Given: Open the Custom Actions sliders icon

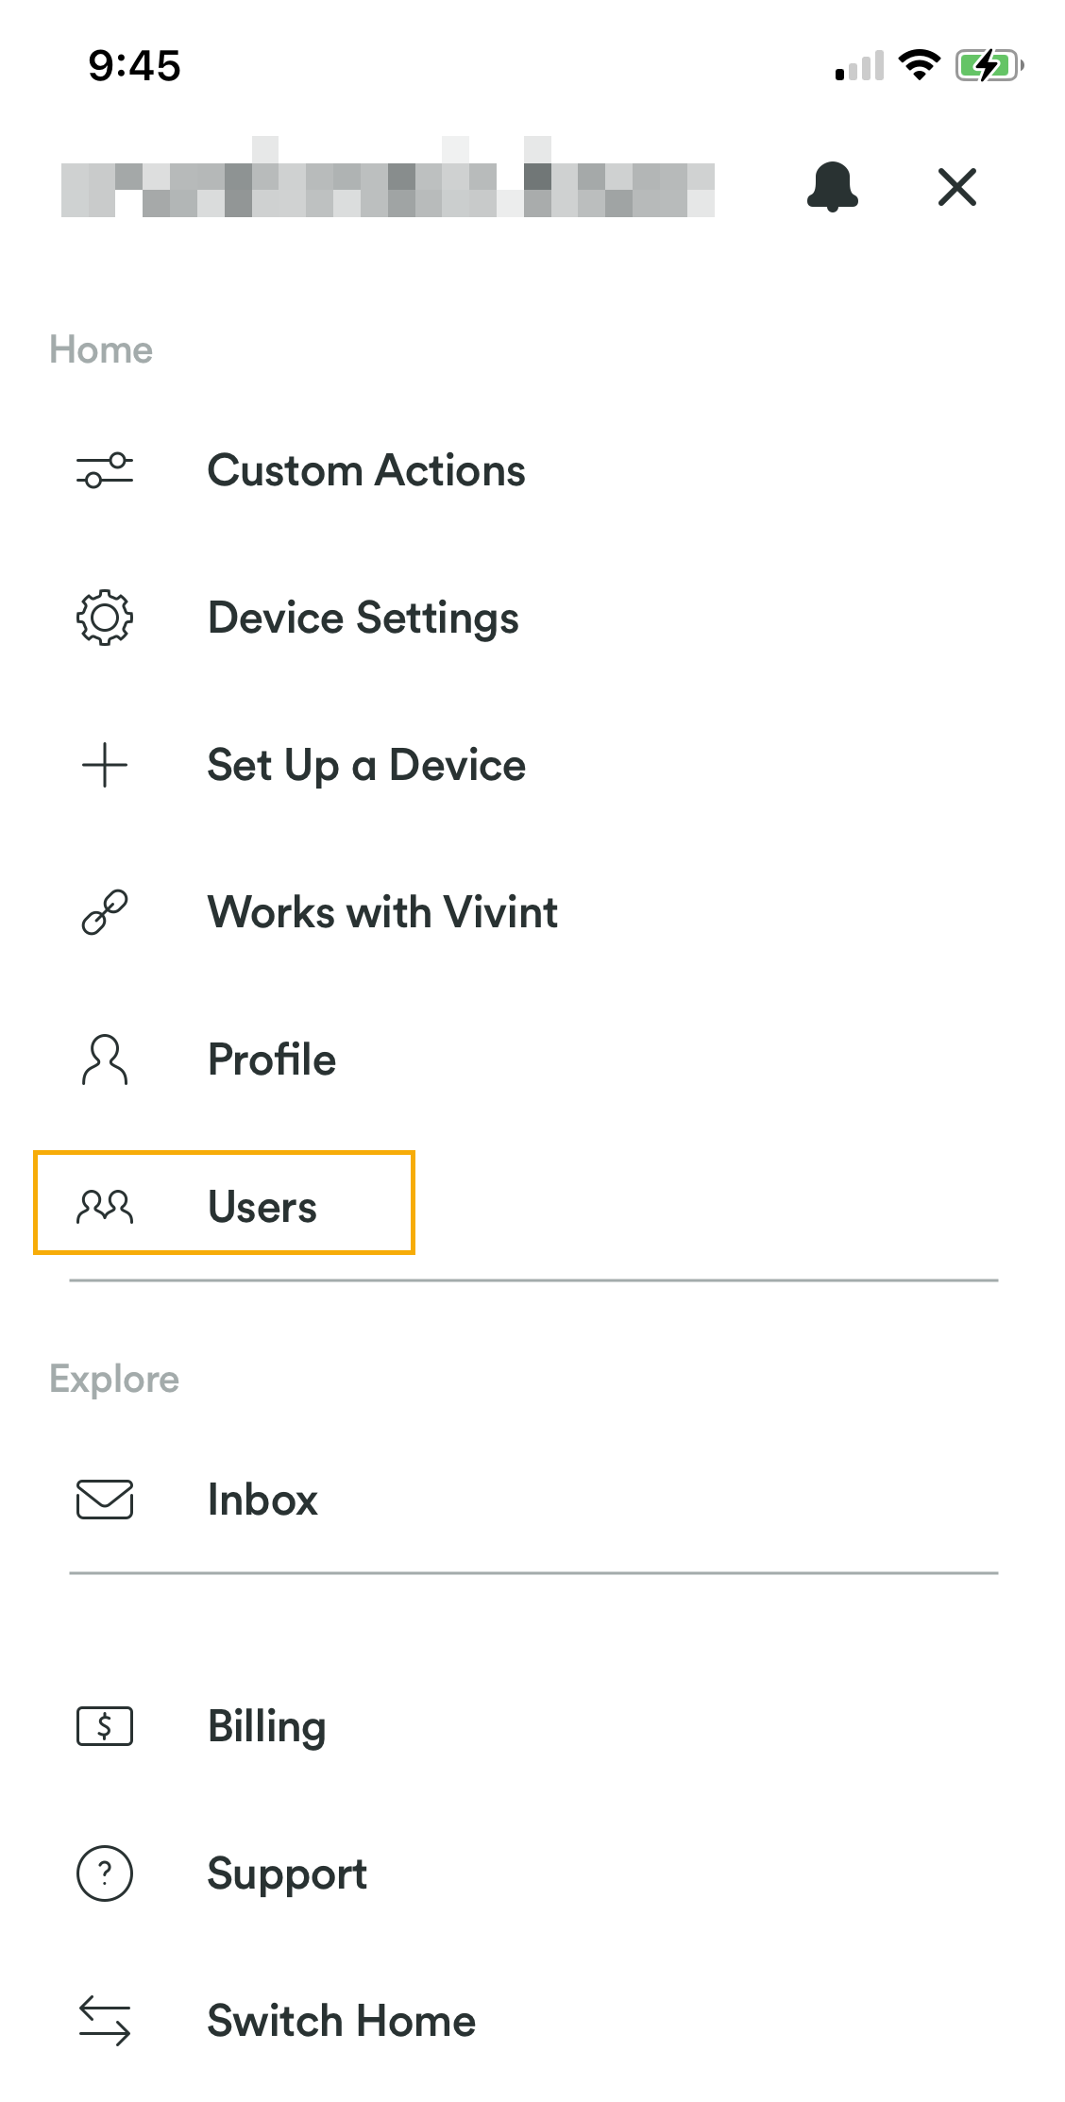Looking at the screenshot, I should (104, 470).
